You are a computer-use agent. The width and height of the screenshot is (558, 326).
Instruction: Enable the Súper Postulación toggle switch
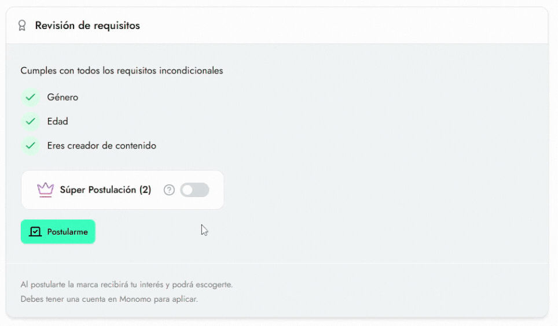coord(194,190)
